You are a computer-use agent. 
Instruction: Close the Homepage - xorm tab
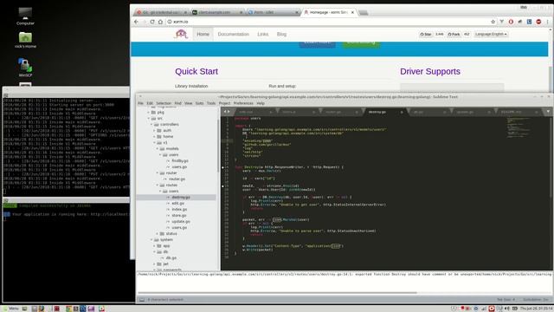point(352,12)
